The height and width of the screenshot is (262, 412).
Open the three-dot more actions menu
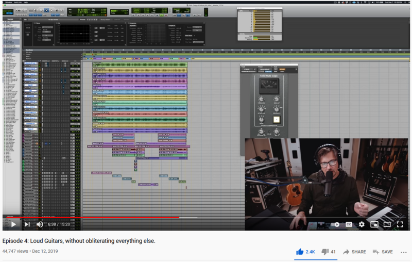click(x=404, y=252)
